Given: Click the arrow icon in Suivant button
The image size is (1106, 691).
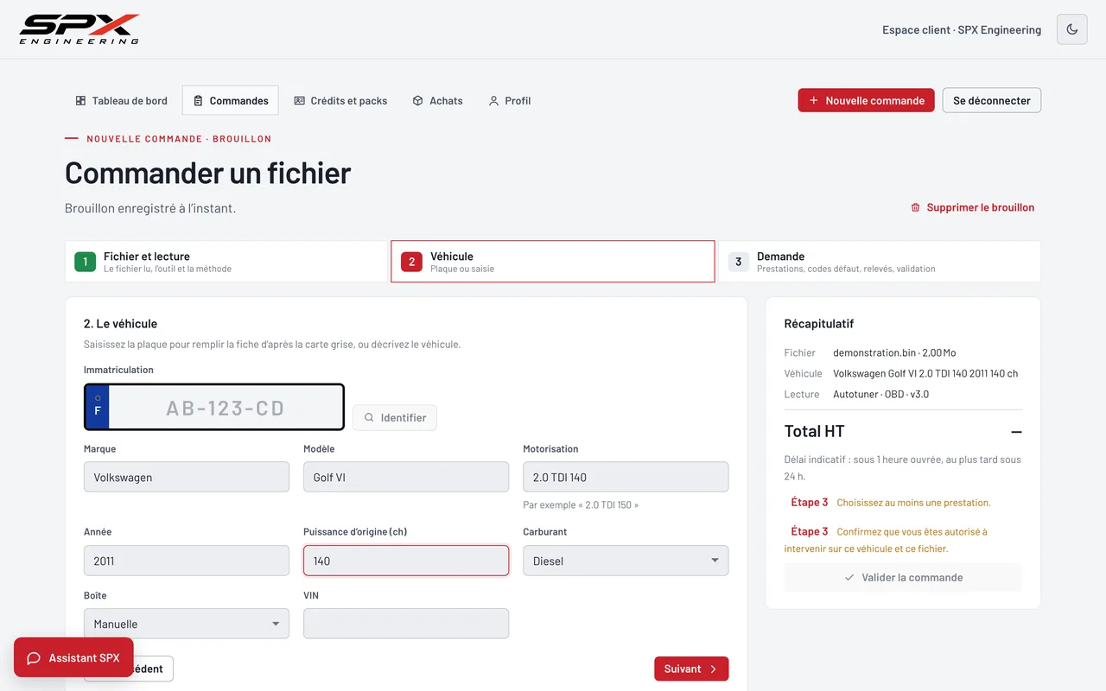Looking at the screenshot, I should click(x=713, y=669).
